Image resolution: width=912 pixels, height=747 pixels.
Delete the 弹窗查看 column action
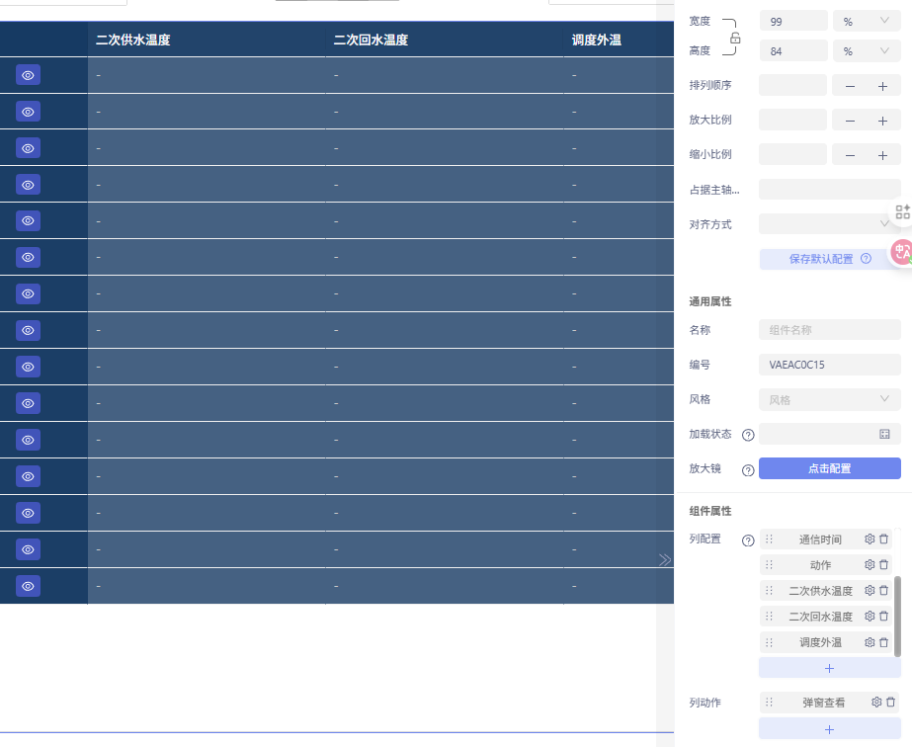890,703
